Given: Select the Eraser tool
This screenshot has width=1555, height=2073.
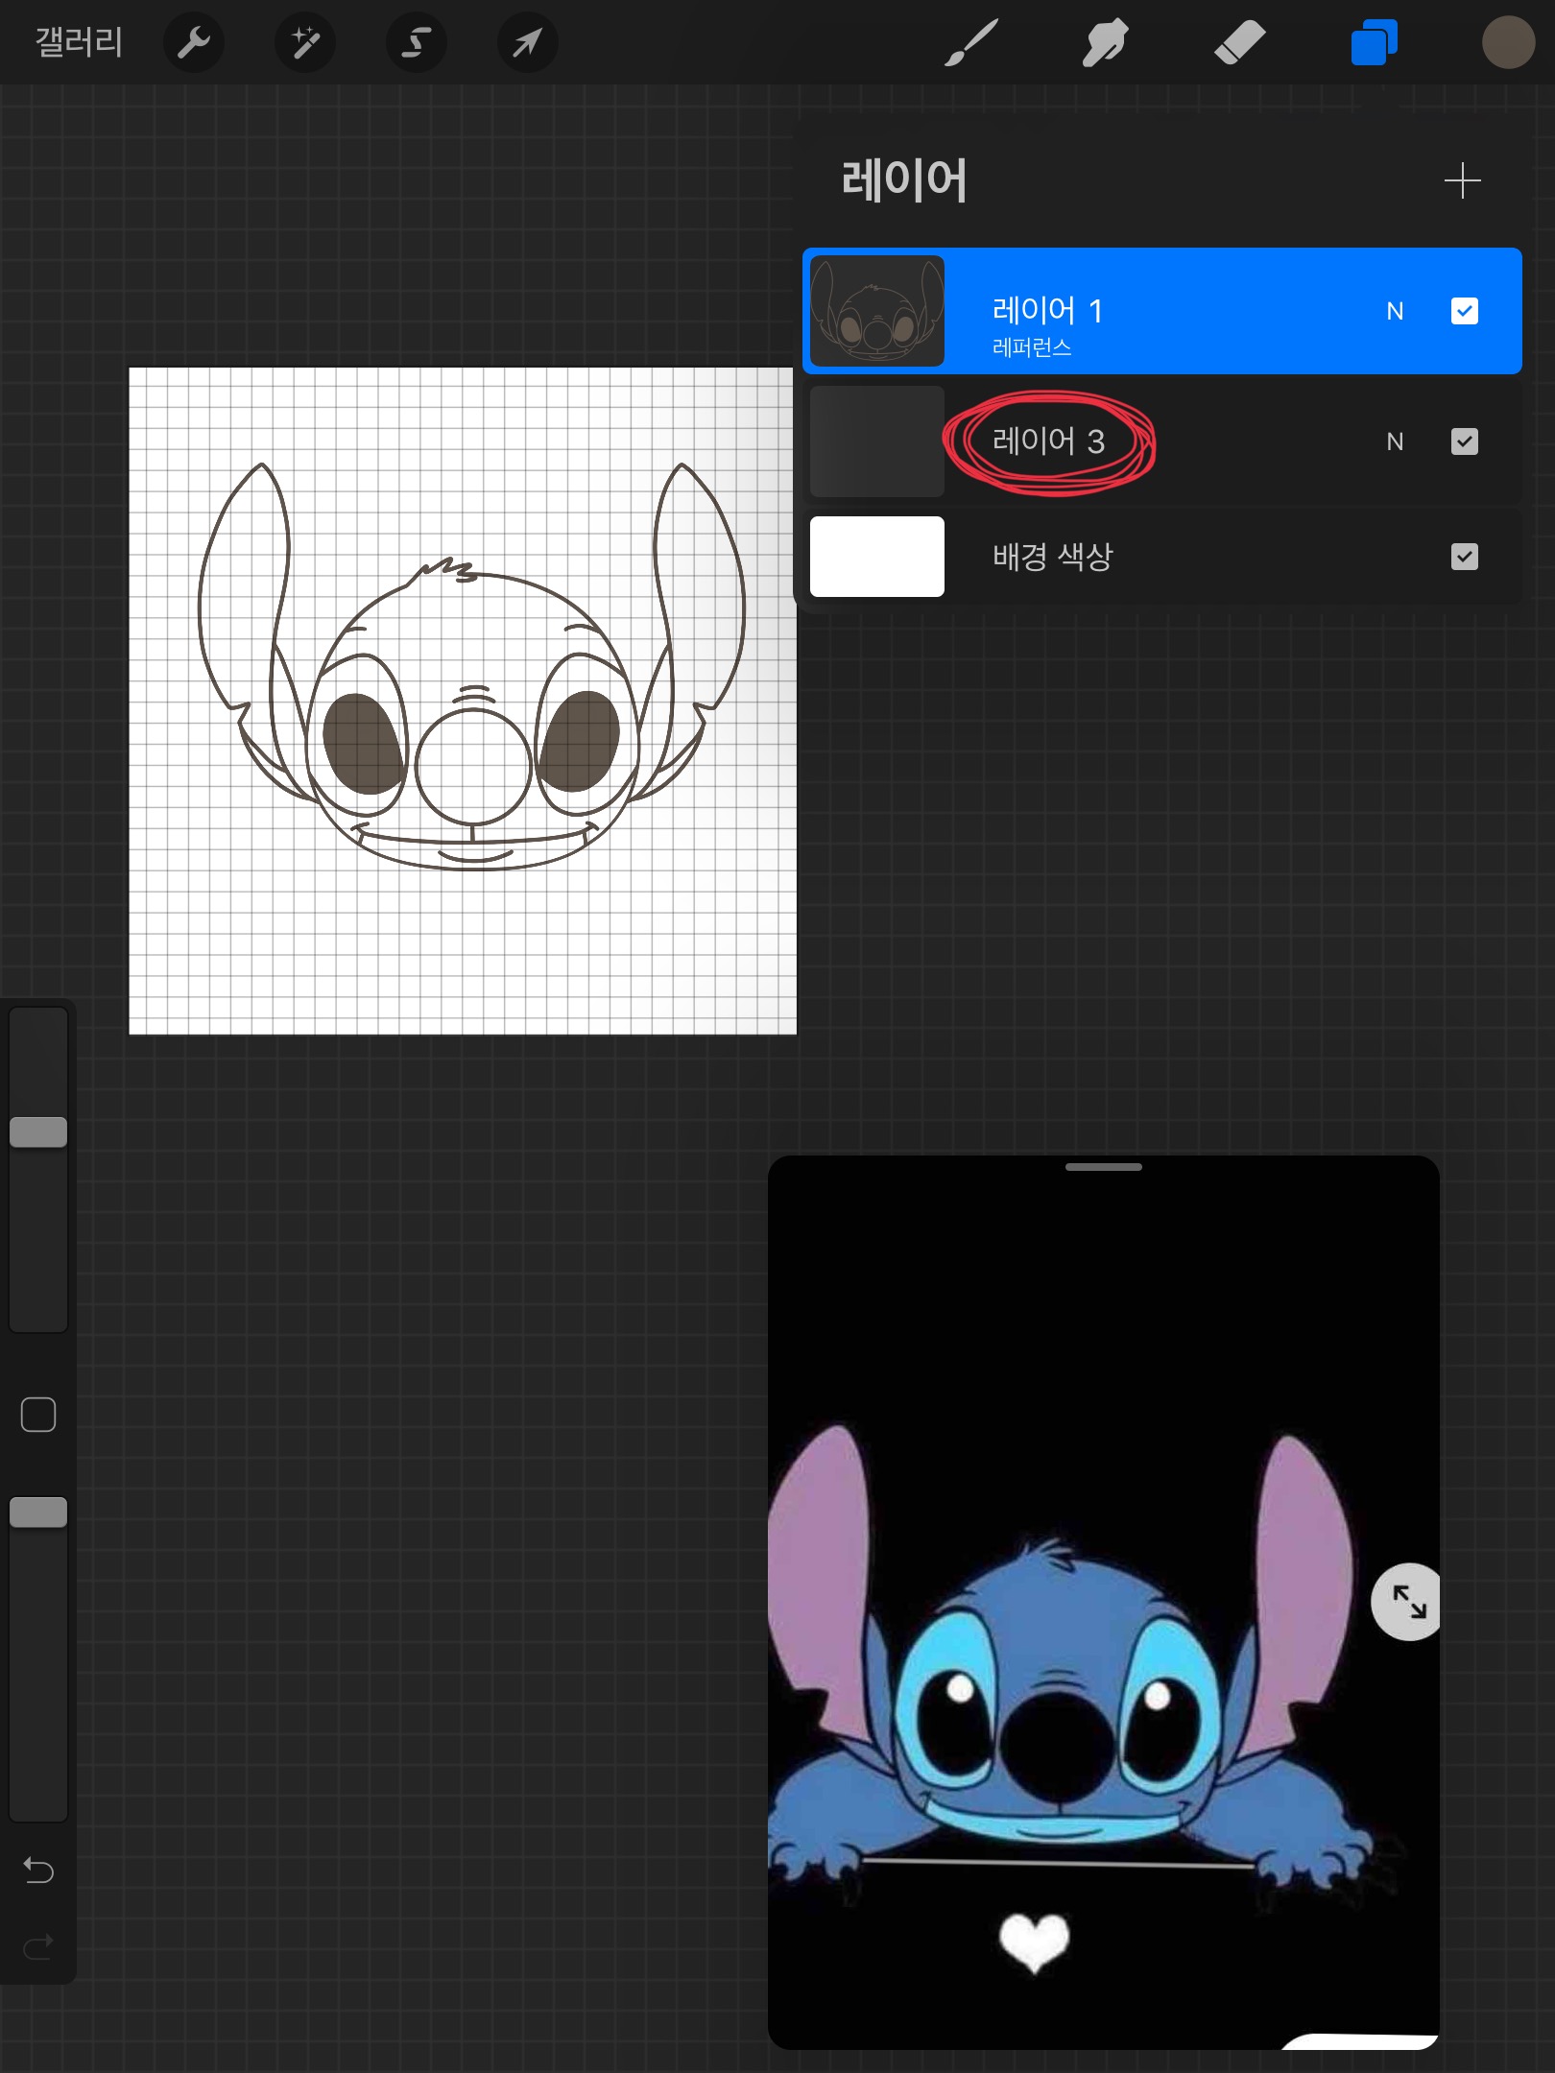Looking at the screenshot, I should (x=1239, y=42).
